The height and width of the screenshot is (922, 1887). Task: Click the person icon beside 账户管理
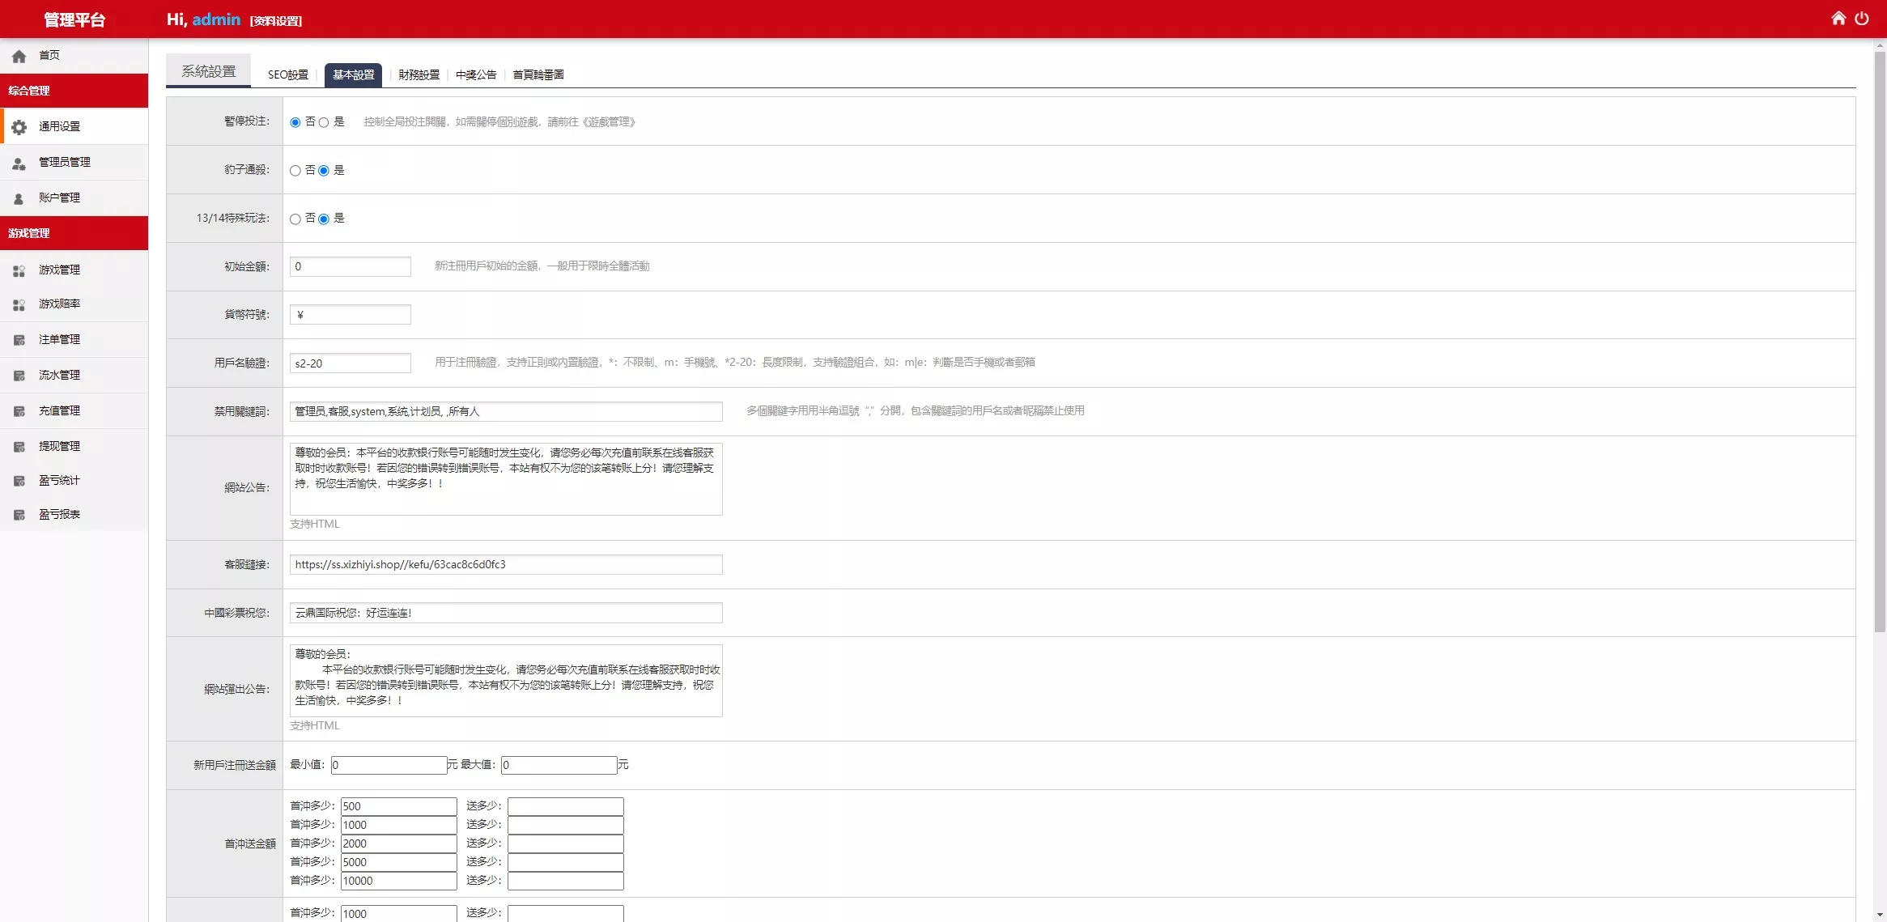coord(19,198)
